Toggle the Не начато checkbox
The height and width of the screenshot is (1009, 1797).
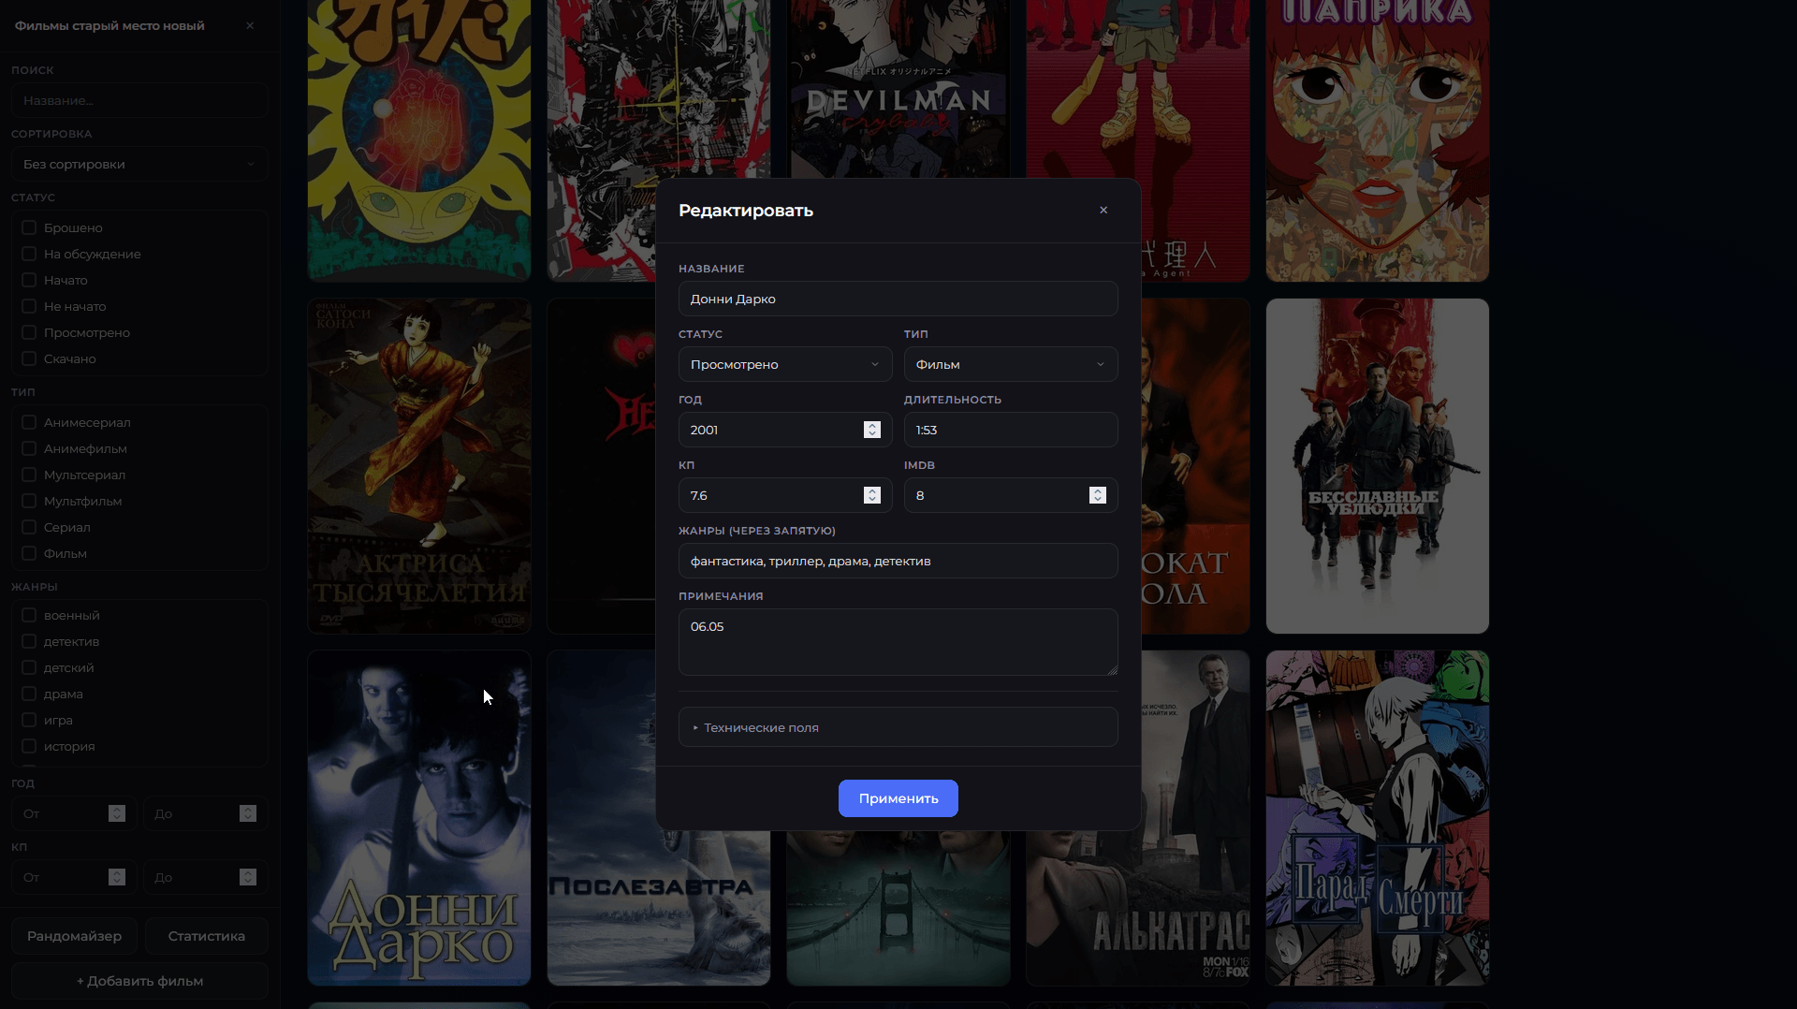(29, 306)
